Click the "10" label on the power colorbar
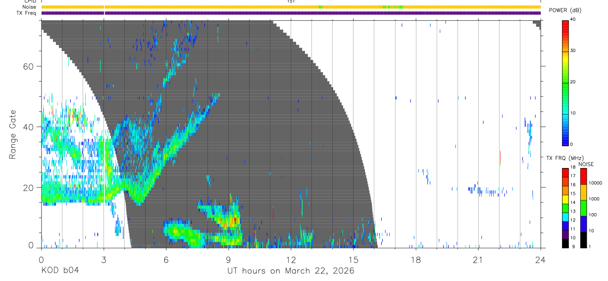Image resolution: width=608 pixels, height=281 pixels. click(x=573, y=113)
